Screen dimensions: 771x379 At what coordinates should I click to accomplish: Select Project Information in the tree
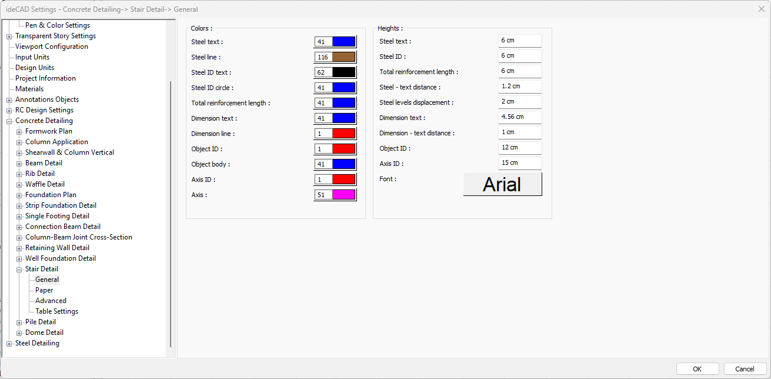point(45,78)
